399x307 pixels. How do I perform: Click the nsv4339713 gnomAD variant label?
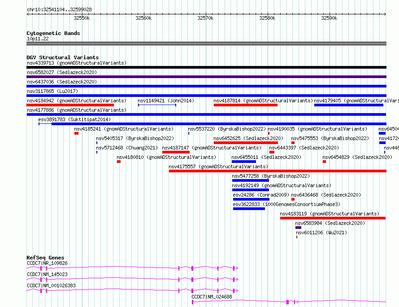coord(77,63)
